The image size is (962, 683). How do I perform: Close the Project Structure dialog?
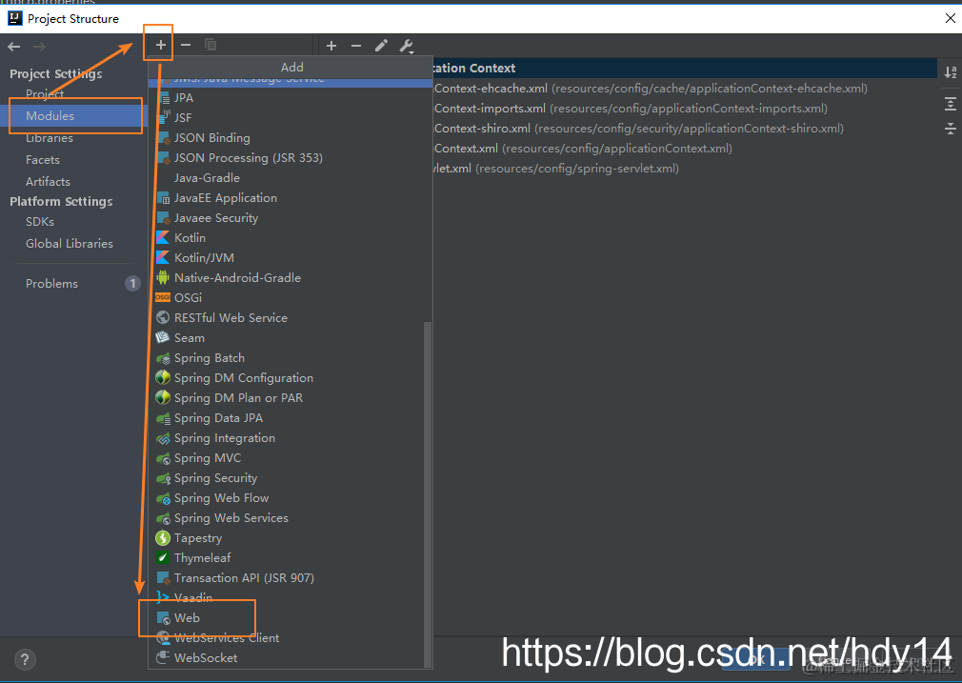pyautogui.click(x=951, y=18)
